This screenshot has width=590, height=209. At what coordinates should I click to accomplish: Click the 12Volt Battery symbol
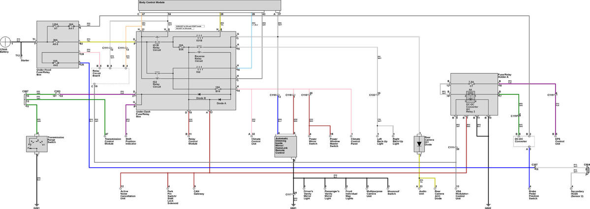[x=6, y=42]
